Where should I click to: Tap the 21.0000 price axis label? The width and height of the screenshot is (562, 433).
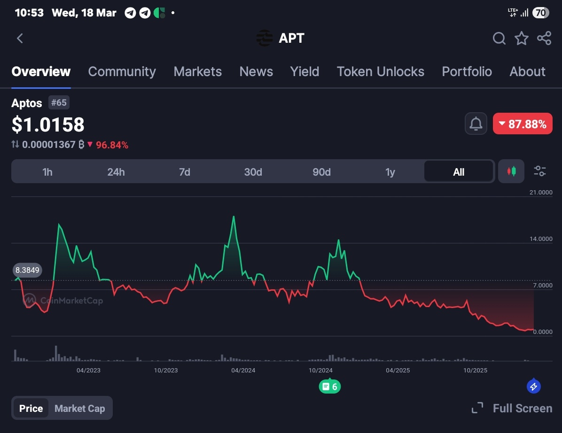coord(541,193)
